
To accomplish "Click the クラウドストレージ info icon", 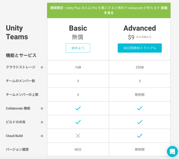I will (42, 67).
